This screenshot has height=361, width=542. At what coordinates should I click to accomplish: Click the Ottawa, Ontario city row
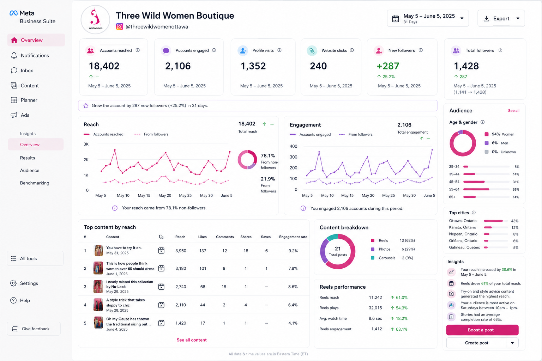click(x=484, y=221)
